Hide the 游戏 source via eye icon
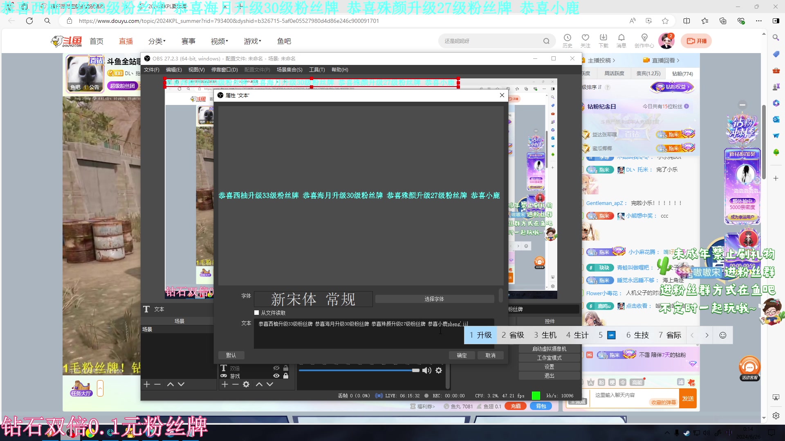 point(276,376)
